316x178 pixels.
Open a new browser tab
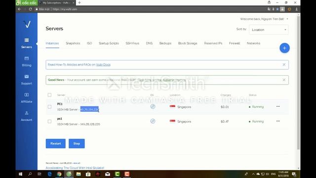(79, 2)
